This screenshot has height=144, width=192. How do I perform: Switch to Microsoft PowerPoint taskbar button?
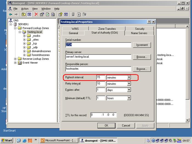(x=59, y=140)
